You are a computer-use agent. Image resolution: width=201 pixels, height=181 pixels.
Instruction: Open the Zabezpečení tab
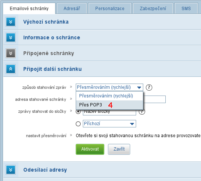click(153, 9)
